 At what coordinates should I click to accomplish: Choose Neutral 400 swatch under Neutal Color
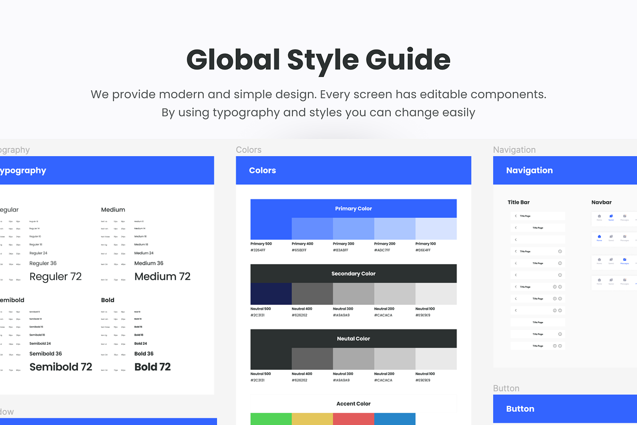[x=312, y=359]
